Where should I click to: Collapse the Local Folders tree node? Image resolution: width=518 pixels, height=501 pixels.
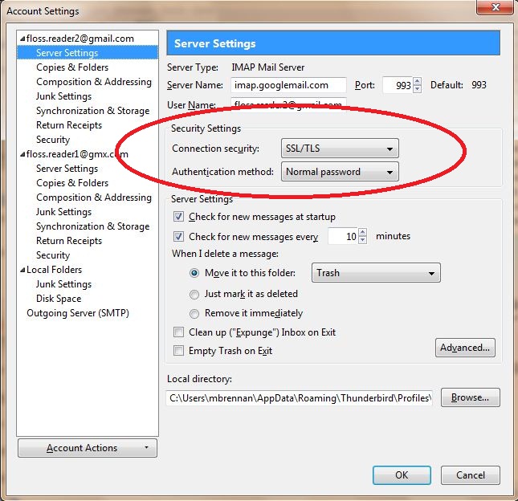pyautogui.click(x=22, y=270)
